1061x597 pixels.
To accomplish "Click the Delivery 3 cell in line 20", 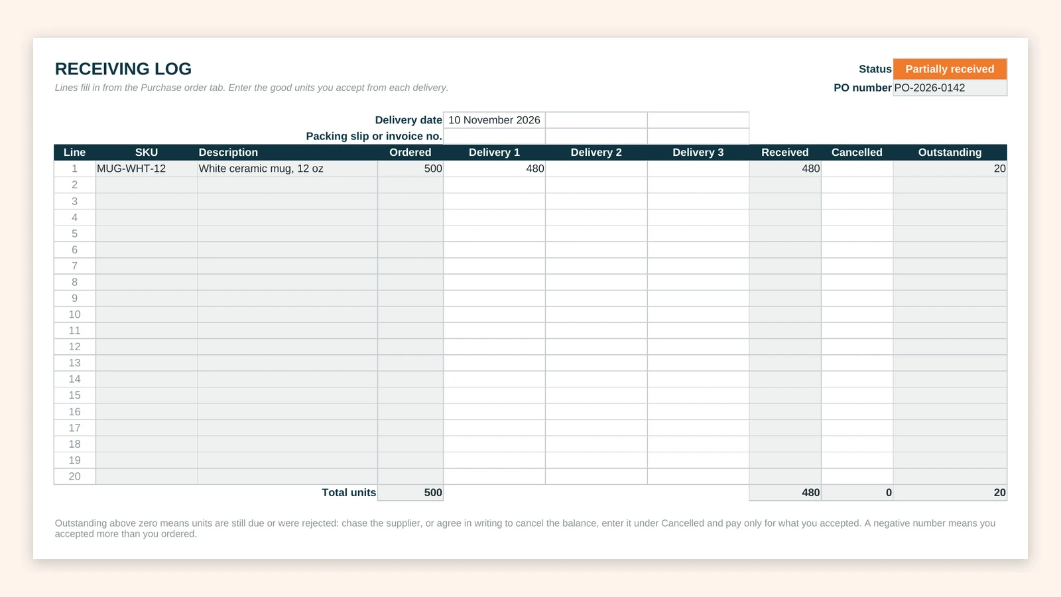I will tap(698, 476).
